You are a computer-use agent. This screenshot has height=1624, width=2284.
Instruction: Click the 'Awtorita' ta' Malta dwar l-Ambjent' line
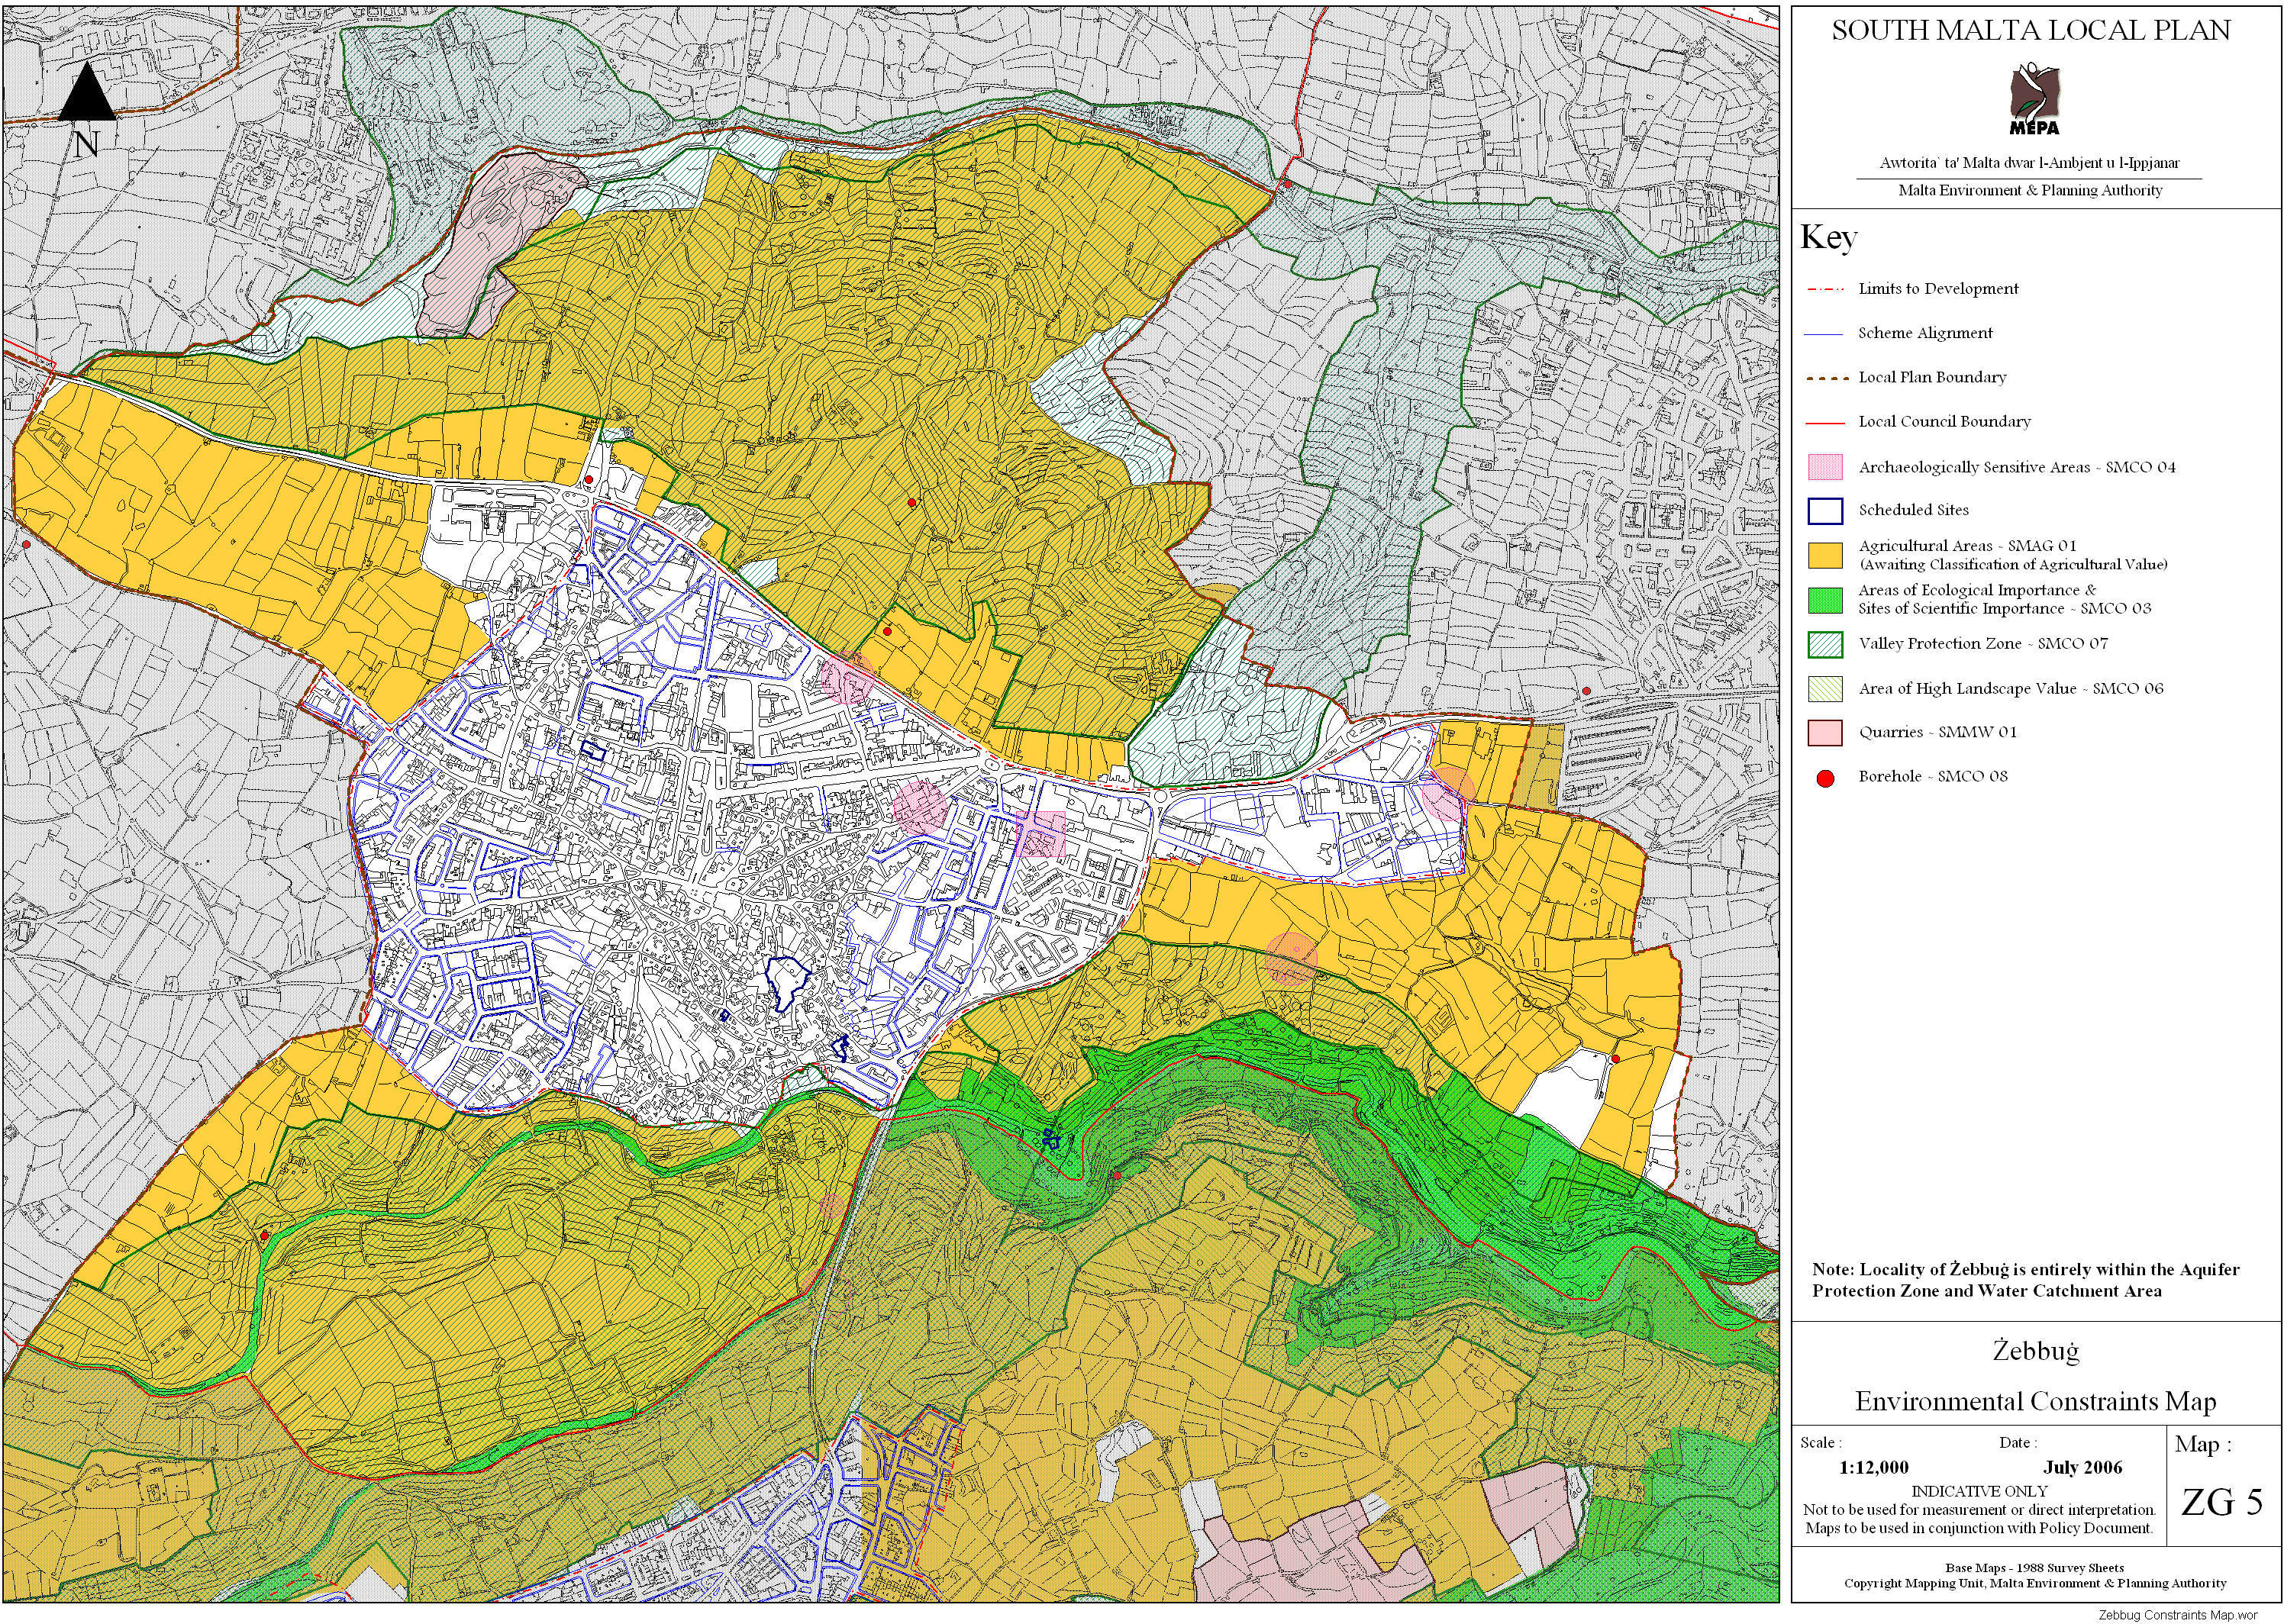pos(2031,162)
